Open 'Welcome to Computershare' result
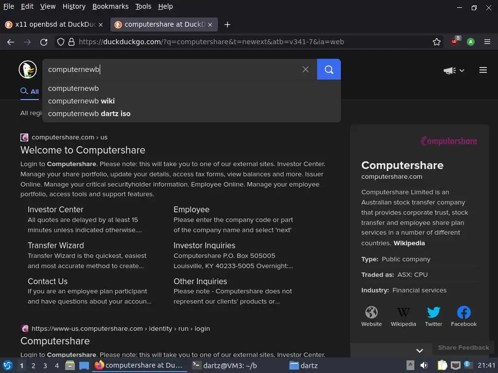Viewport: 498px width, 373px height. click(x=83, y=150)
